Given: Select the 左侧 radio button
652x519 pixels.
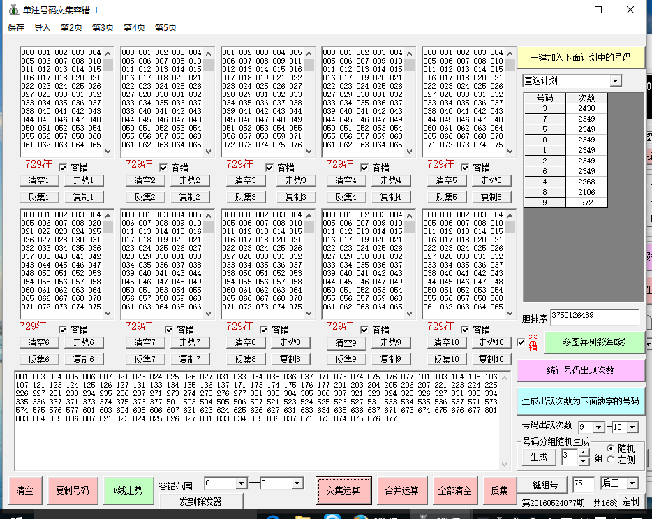Looking at the screenshot, I should point(611,459).
